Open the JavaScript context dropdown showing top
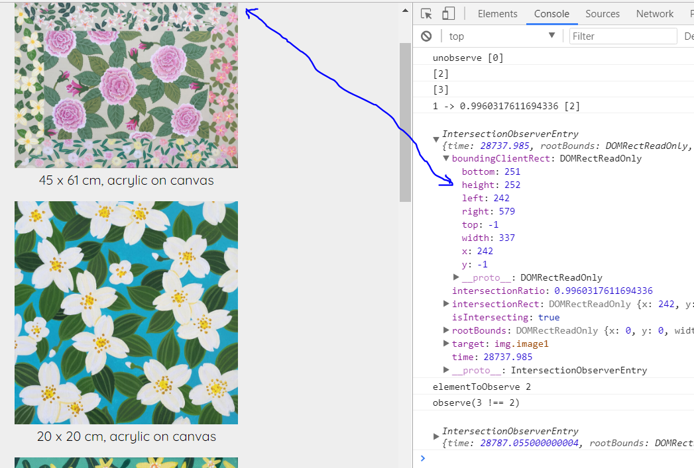The width and height of the screenshot is (694, 468). click(502, 36)
